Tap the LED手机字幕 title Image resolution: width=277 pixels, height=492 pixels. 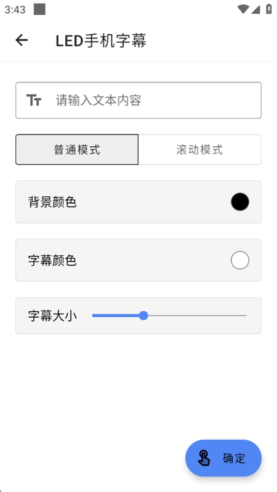pyautogui.click(x=101, y=41)
